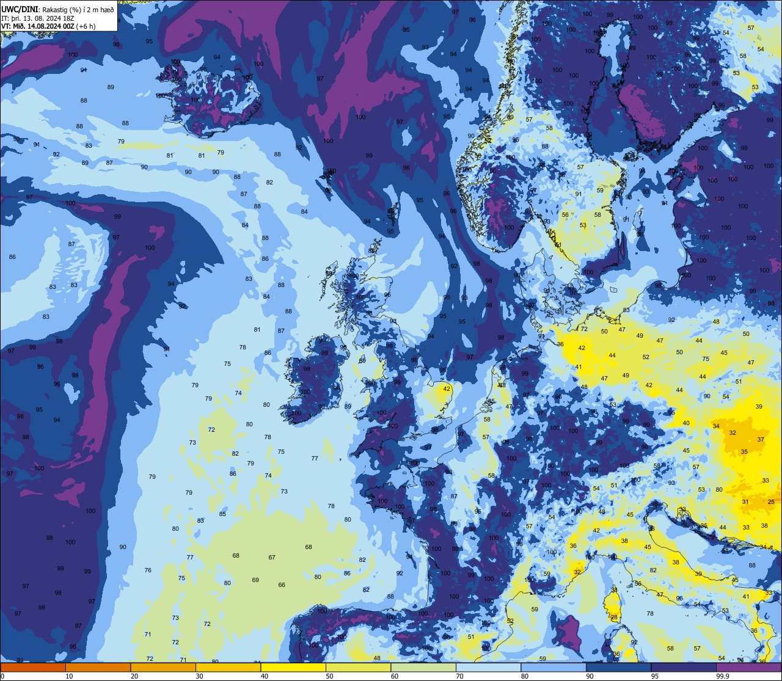Click the legend tick label '95'
Screen dimensions: 782x681
655,676
